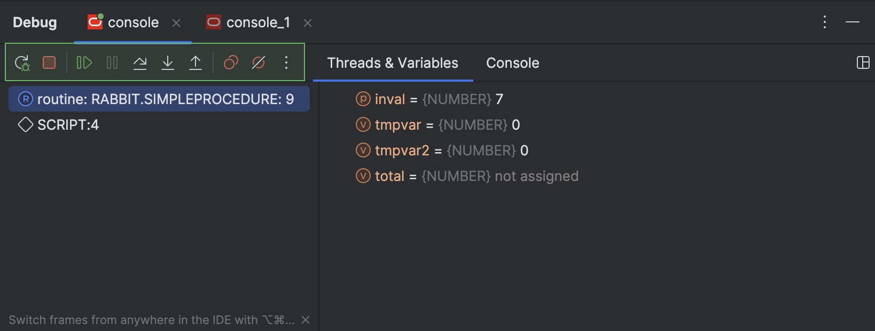Stop the debug session
875x331 pixels.
[x=49, y=62]
